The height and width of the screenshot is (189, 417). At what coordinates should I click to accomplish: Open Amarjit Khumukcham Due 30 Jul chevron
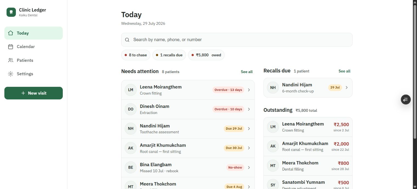[249, 148]
